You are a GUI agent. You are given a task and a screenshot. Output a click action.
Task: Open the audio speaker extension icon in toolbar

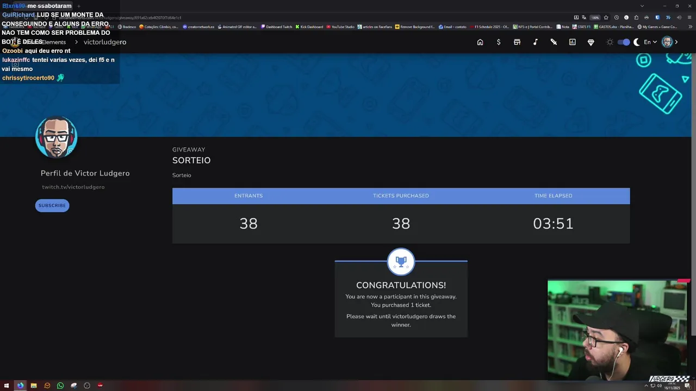click(x=679, y=17)
